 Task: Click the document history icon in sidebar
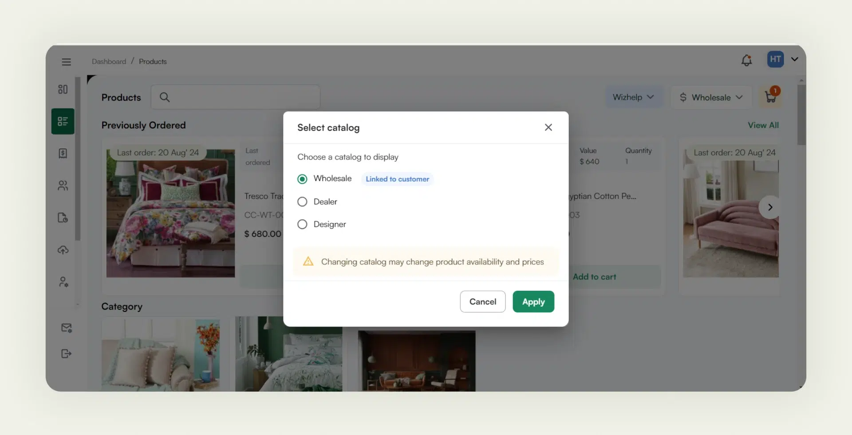(x=63, y=218)
